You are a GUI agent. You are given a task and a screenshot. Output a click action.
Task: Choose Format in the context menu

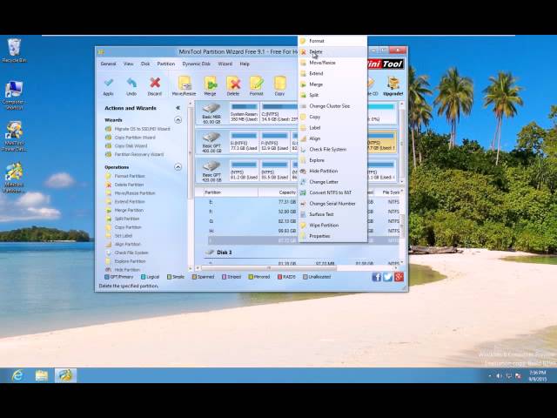(332, 41)
